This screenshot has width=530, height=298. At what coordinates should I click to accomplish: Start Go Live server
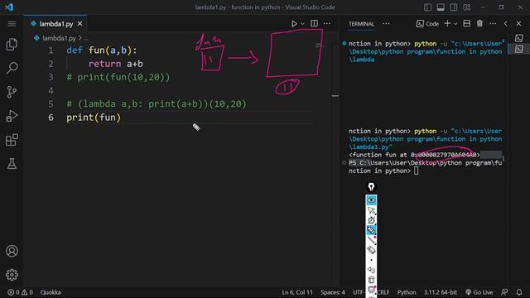coord(479,292)
